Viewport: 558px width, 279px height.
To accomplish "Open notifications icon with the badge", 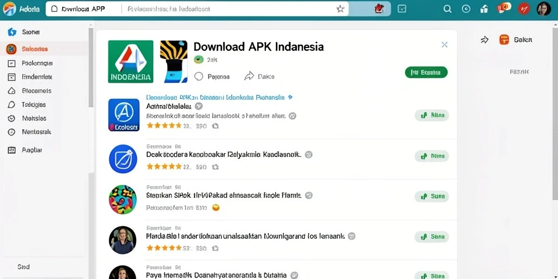I will [504, 8].
